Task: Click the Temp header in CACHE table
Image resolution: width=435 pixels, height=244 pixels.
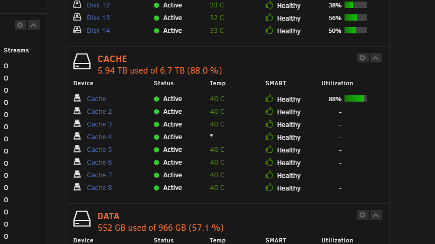Action: pos(217,83)
